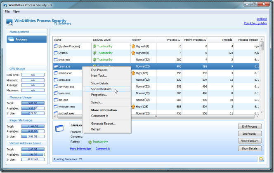Viewport: 274px width, 173px height.
Task: Click the High(128) arrow in winlogon.exe row
Action: tap(133, 107)
